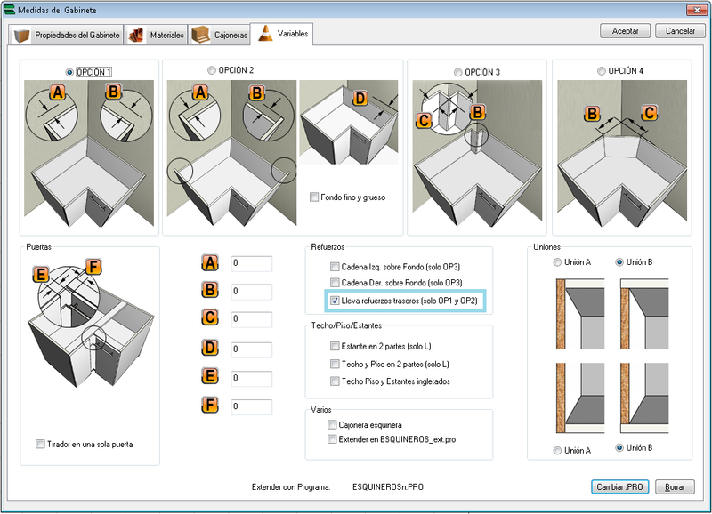Check Cajonera esquinera option

332,425
